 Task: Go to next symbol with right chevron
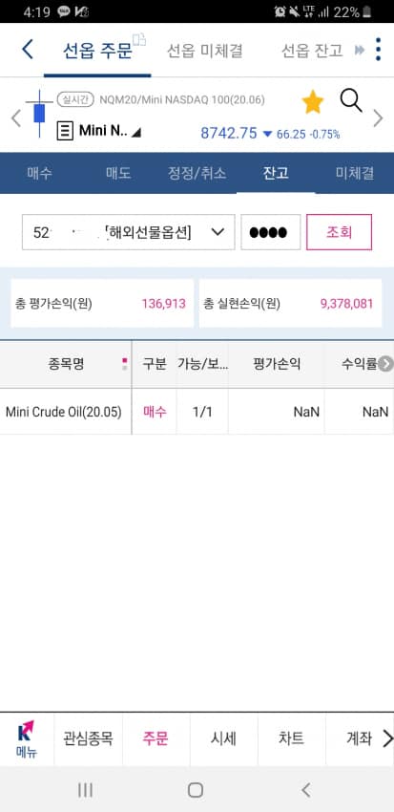click(379, 118)
